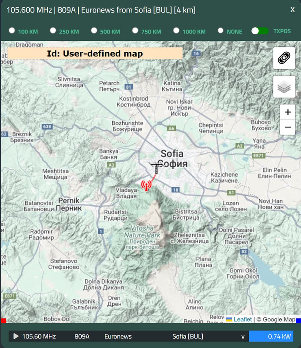The width and height of the screenshot is (301, 348).
Task: Click the Bistritsa village label
Action: tap(186, 214)
